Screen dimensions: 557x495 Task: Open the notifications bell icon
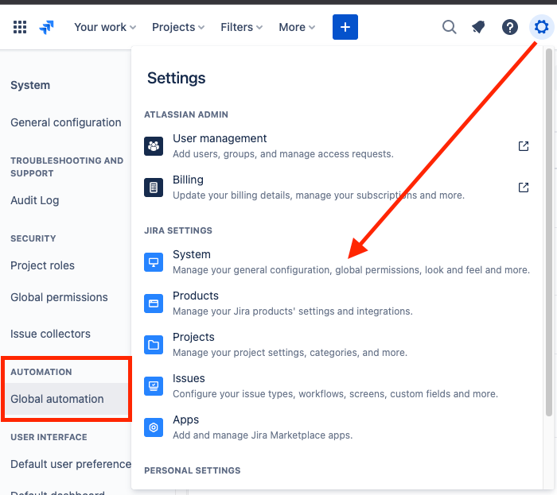click(478, 27)
